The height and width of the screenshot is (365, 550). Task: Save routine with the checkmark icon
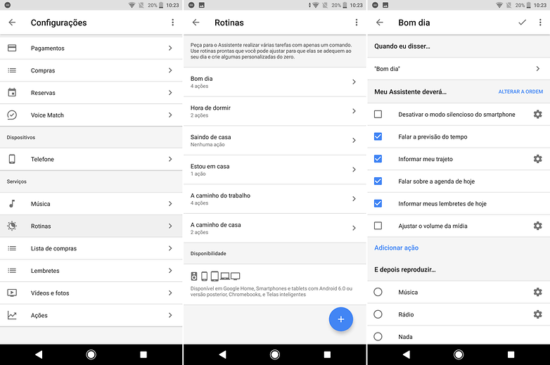[523, 23]
